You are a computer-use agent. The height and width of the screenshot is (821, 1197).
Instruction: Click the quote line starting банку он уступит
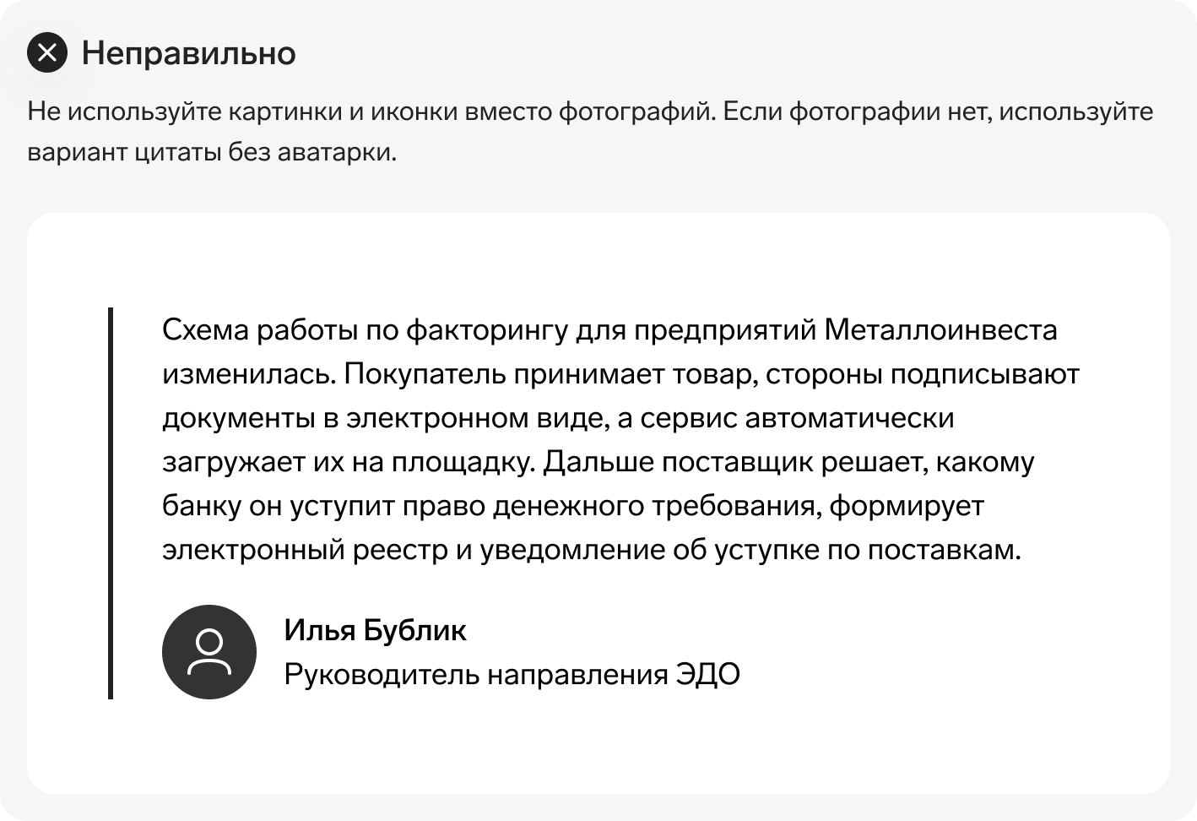tap(573, 506)
